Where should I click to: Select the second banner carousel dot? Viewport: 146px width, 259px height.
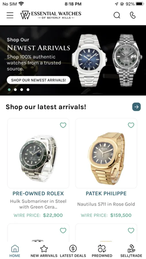(15, 89)
